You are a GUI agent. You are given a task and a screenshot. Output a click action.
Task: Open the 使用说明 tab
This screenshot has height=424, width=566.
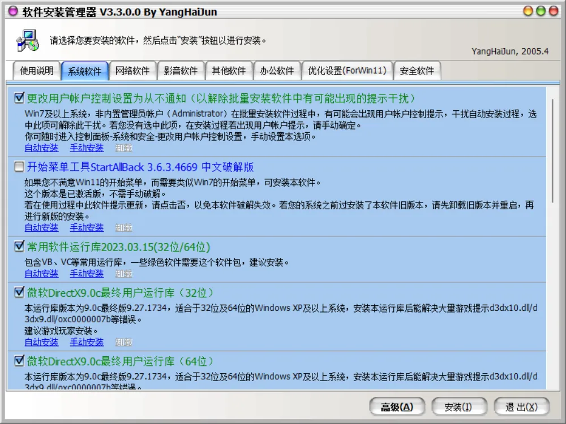36,71
